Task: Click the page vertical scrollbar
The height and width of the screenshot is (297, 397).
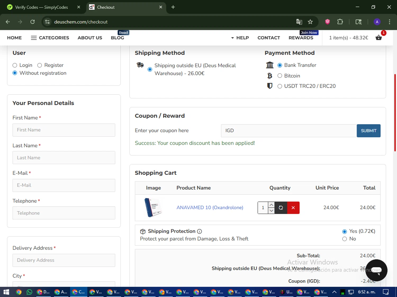Action: 395,113
